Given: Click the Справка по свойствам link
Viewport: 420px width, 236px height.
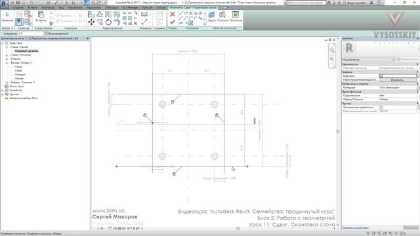Looking at the screenshot, I should click(356, 227).
